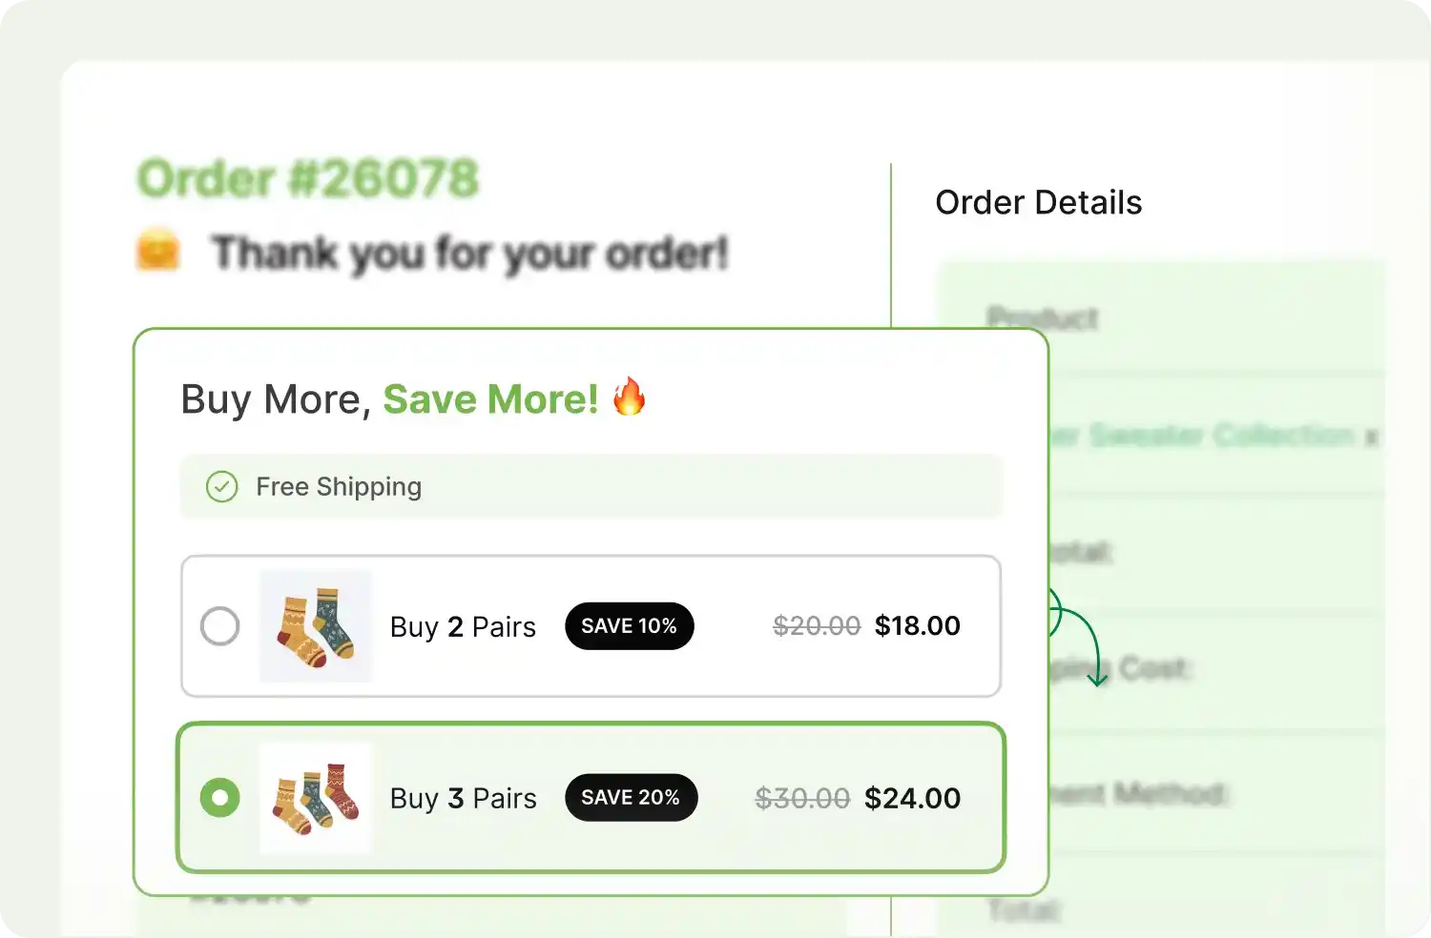Image resolution: width=1431 pixels, height=938 pixels.
Task: Click the two-pair socks thumbnail
Action: click(316, 626)
